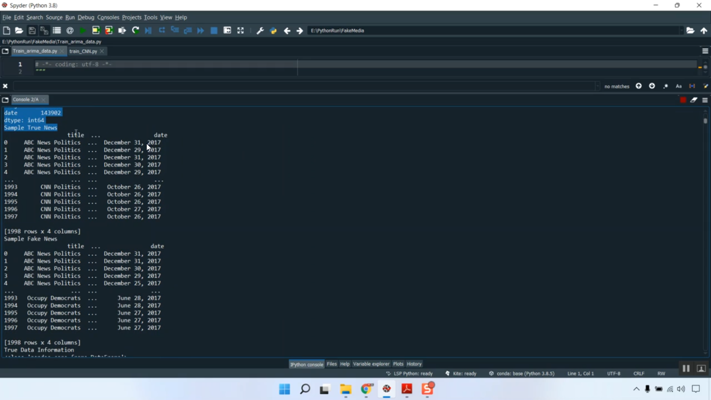Switch to the train_CNN.py tab
Viewport: 711px width, 400px height.
[x=83, y=51]
